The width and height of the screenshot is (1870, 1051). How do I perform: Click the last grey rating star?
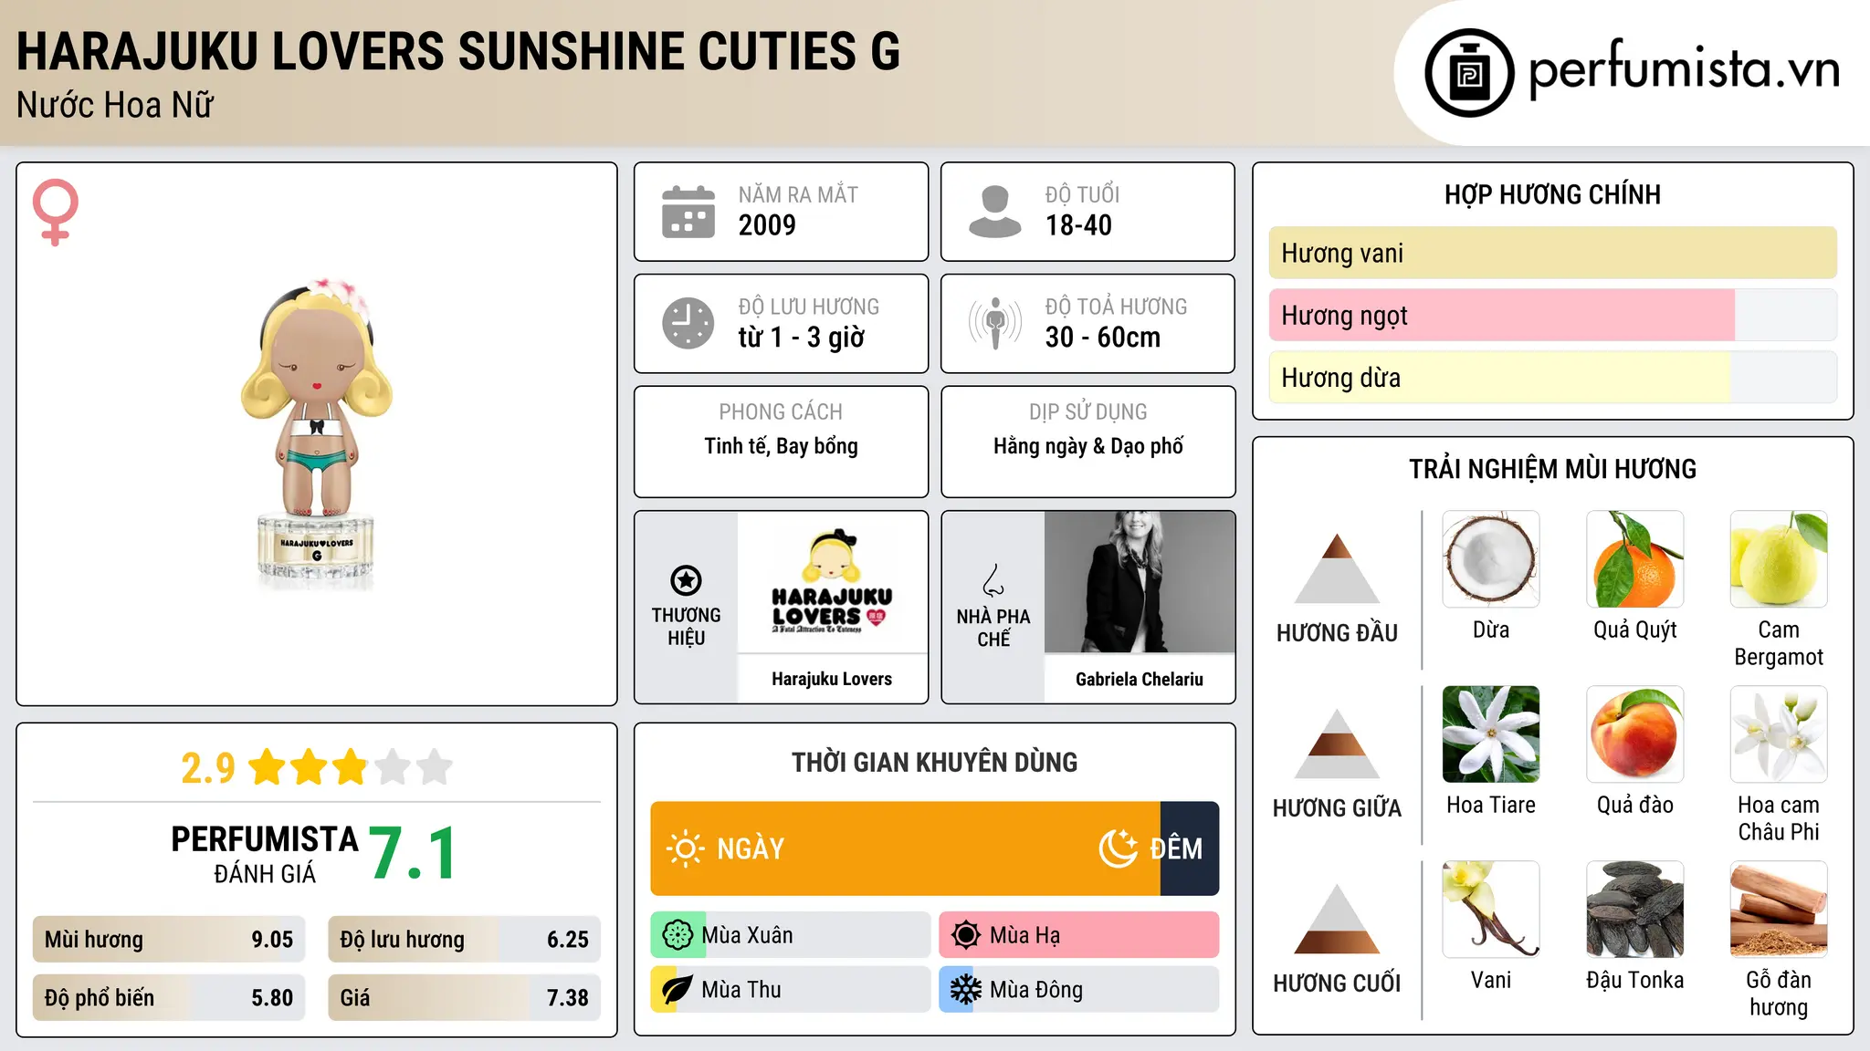(435, 766)
